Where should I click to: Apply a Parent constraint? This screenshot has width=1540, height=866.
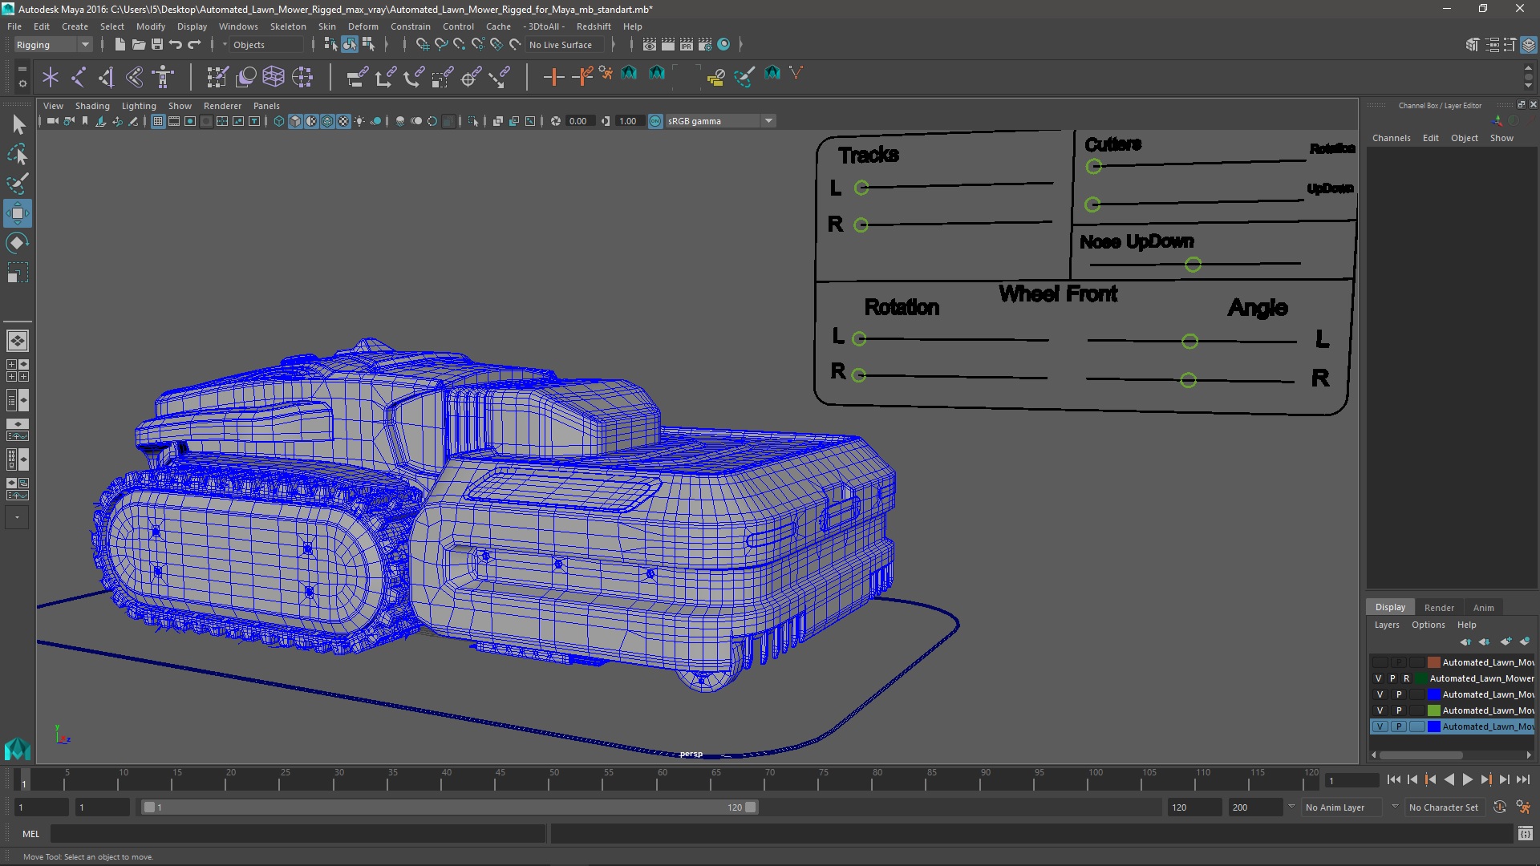coord(357,77)
